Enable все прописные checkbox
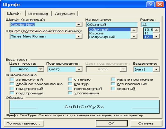This screenshot has height=129, width=166. click(113, 84)
